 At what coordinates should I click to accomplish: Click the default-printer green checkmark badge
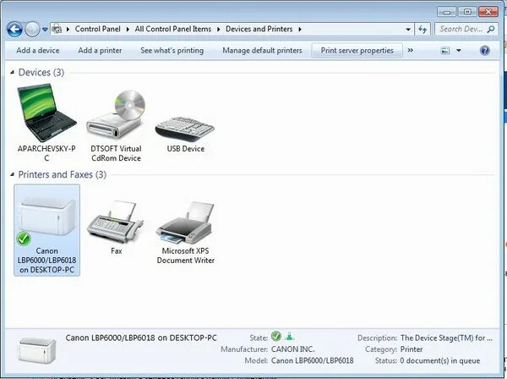pyautogui.click(x=24, y=239)
